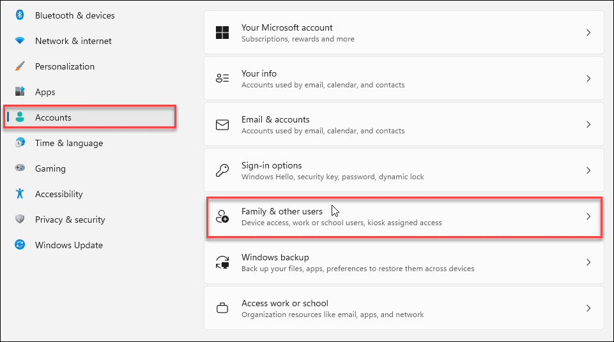Click the Windows Update sync icon

(20, 244)
